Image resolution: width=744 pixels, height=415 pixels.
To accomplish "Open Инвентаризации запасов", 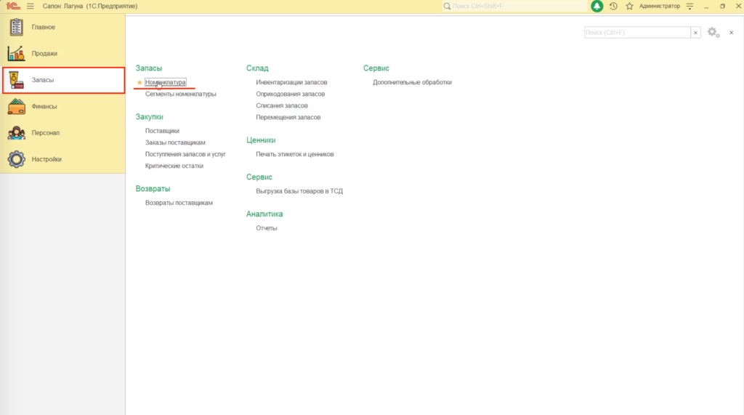I will point(291,82).
